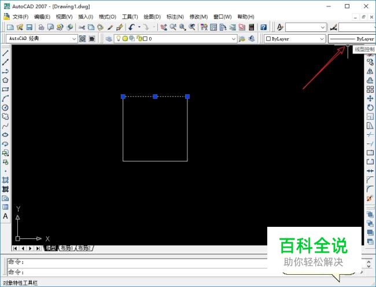
Task: Toggle layer 0 viewport freeze icon
Action: (132, 38)
